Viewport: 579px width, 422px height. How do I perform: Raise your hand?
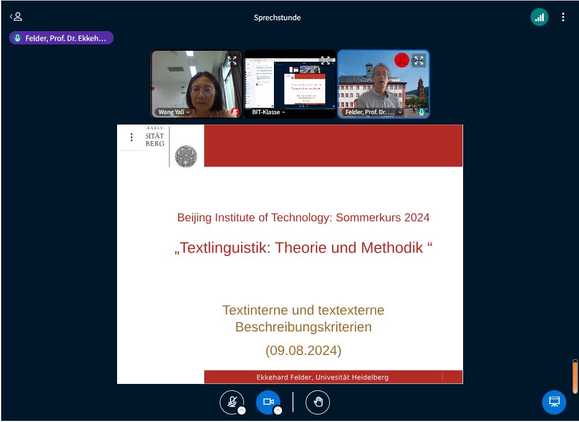(x=318, y=402)
